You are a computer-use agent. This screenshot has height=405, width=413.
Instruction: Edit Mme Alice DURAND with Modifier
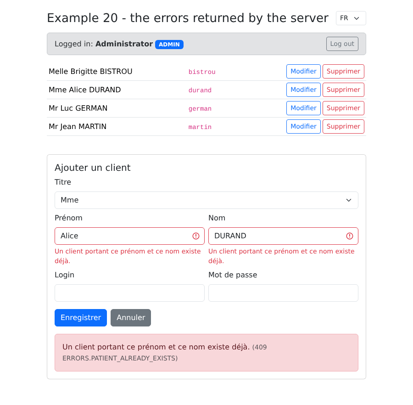tap(303, 90)
